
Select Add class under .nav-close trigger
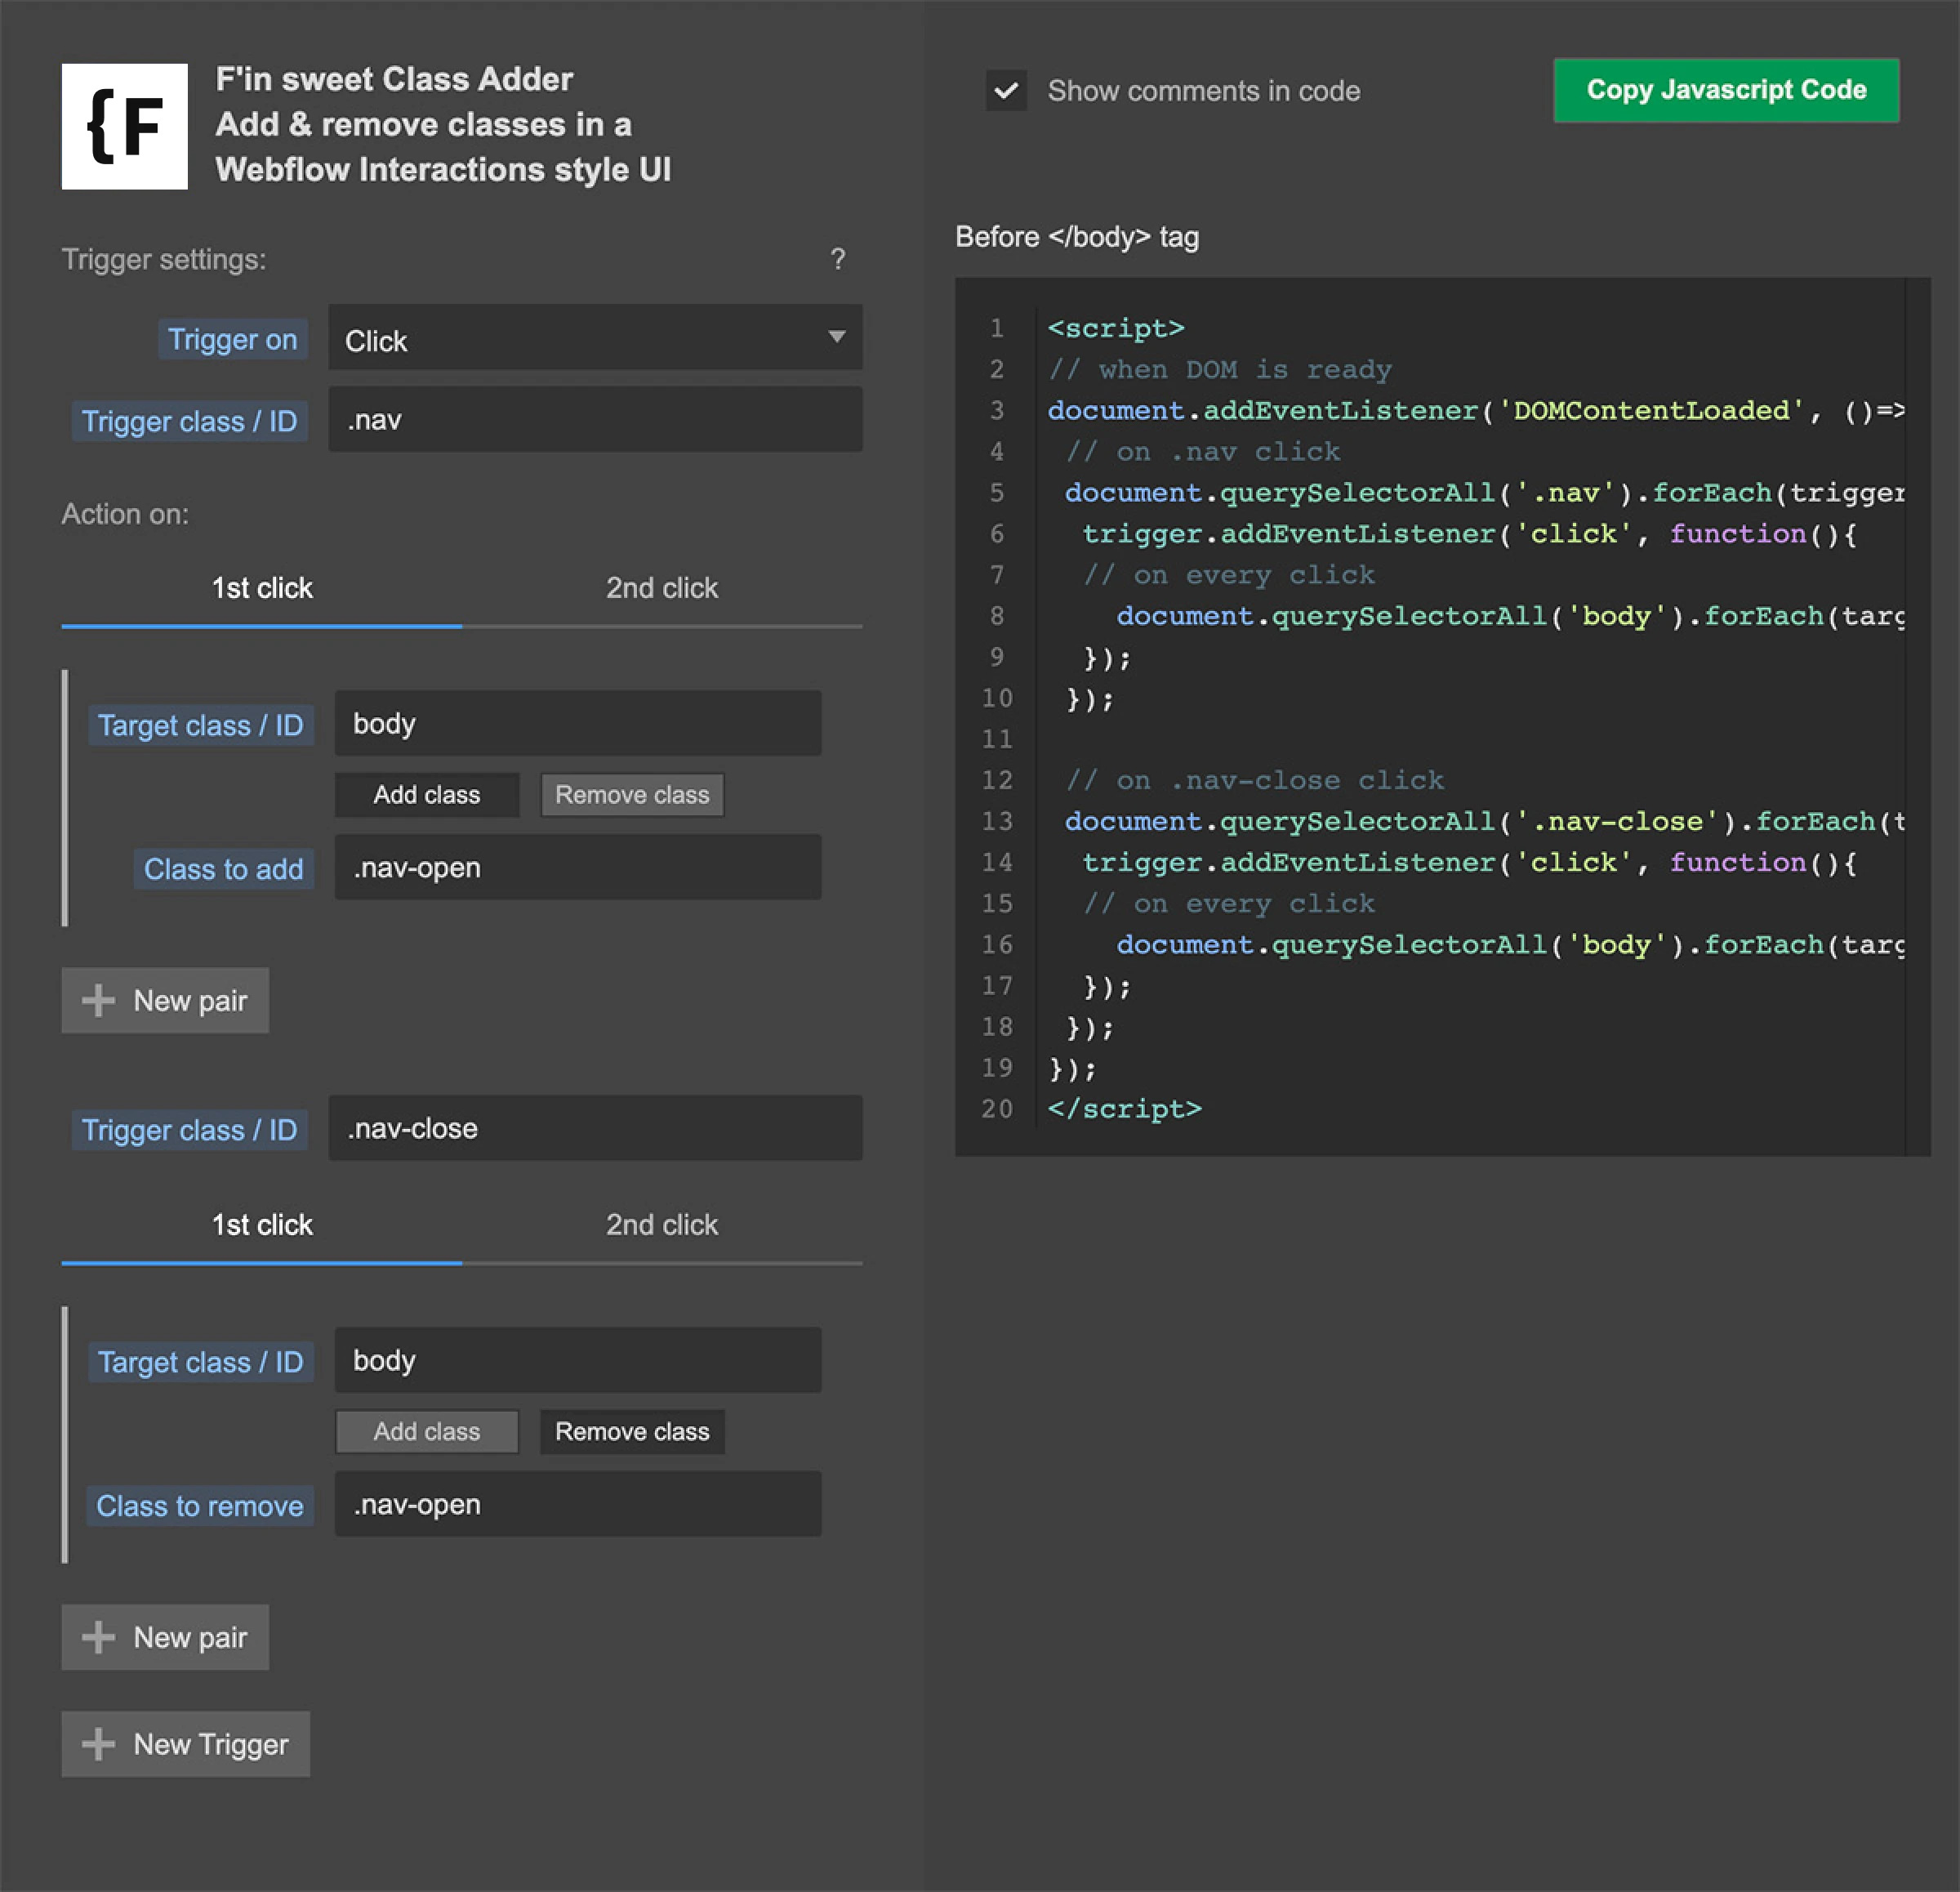(x=426, y=1432)
